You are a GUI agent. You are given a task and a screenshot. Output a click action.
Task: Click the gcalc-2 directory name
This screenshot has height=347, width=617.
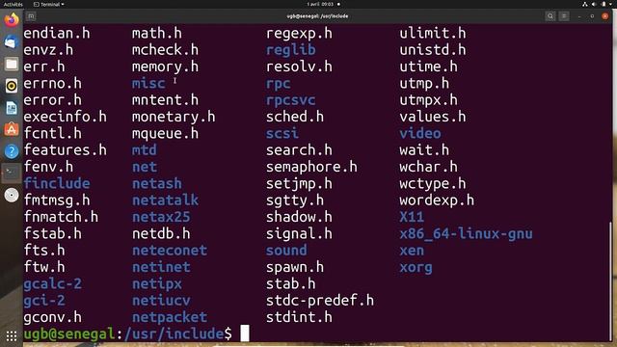[x=53, y=284]
